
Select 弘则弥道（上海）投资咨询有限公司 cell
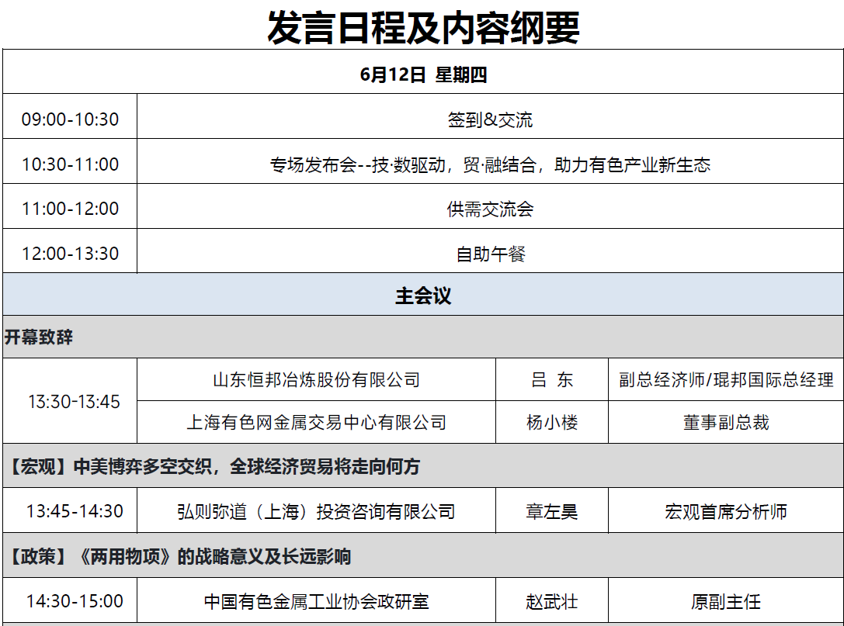317,511
